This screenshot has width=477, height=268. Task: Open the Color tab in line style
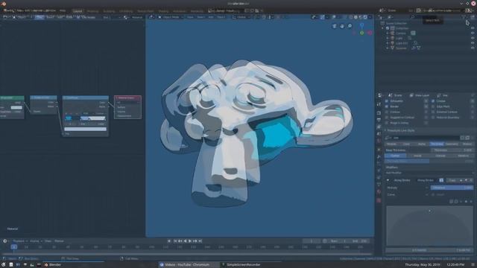point(406,144)
